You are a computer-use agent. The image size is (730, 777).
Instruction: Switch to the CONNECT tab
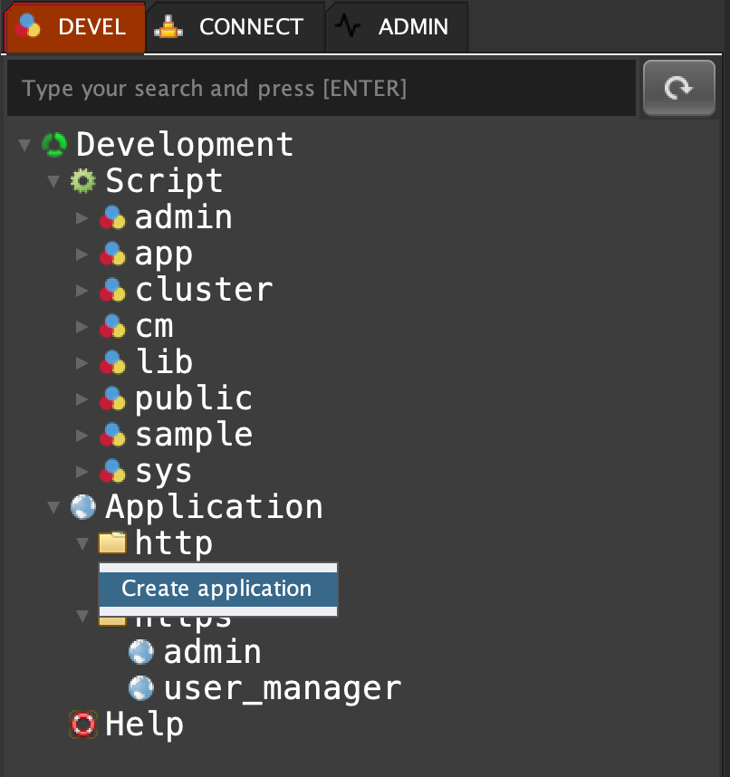point(234,27)
